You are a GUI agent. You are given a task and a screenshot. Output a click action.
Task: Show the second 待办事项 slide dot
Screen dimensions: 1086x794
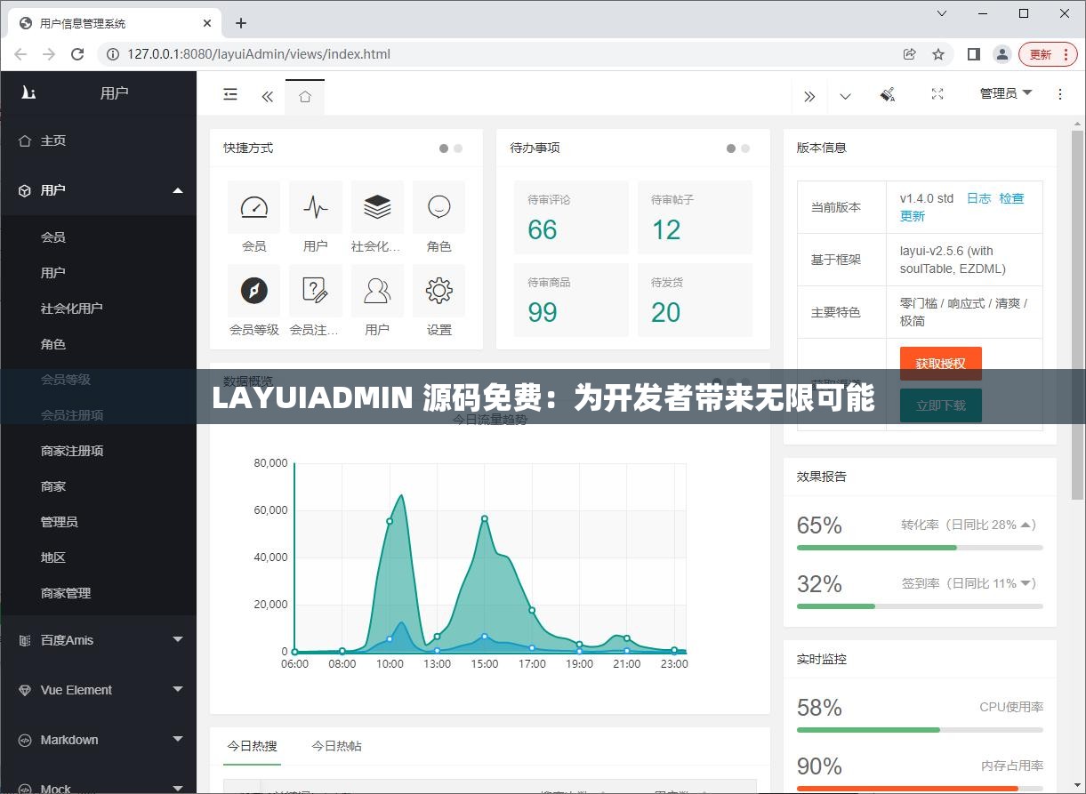(746, 148)
